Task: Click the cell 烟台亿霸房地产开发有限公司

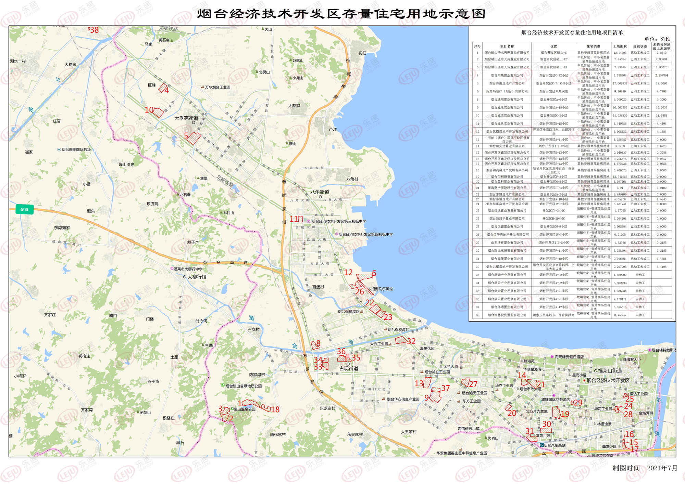Action: tap(507, 132)
